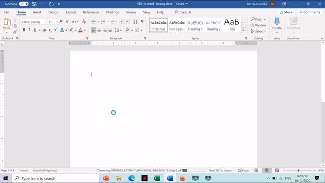Screen dimensions: 325x183
Task: Switch to the Design tab
Action: click(x=53, y=12)
